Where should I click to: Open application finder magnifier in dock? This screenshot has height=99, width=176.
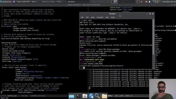(97, 96)
